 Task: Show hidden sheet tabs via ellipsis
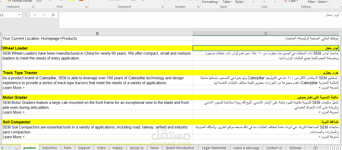point(17,148)
